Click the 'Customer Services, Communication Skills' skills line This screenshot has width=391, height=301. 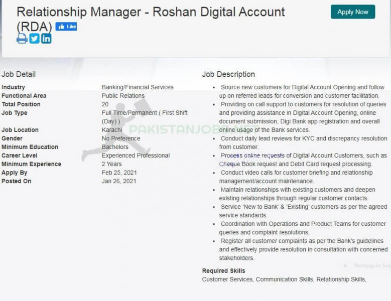(x=284, y=279)
